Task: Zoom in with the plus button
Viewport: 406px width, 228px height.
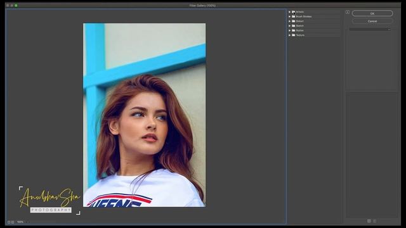Action: (x=13, y=222)
